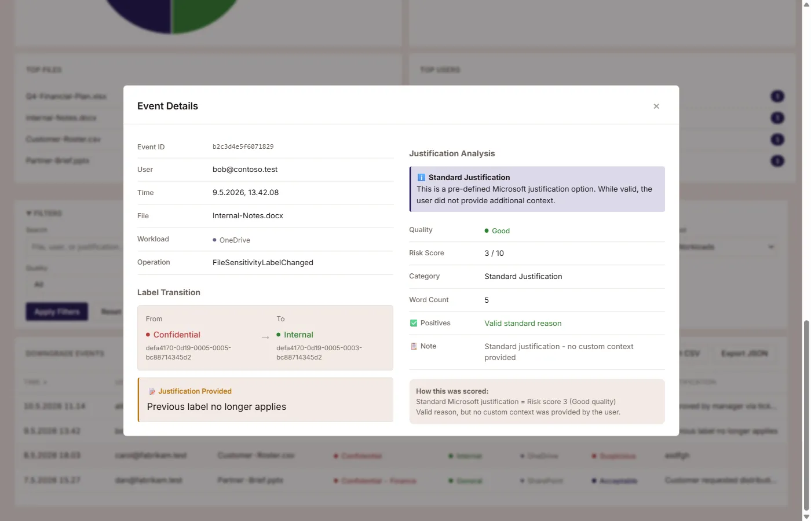This screenshot has width=811, height=521.
Task: Click the Previous label no longer applies text
Action: tap(217, 407)
